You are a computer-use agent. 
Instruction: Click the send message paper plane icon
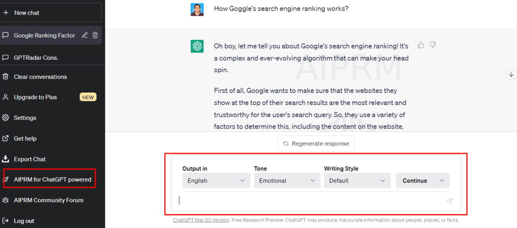click(x=450, y=201)
